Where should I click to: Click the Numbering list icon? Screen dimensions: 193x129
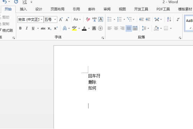point(119,19)
